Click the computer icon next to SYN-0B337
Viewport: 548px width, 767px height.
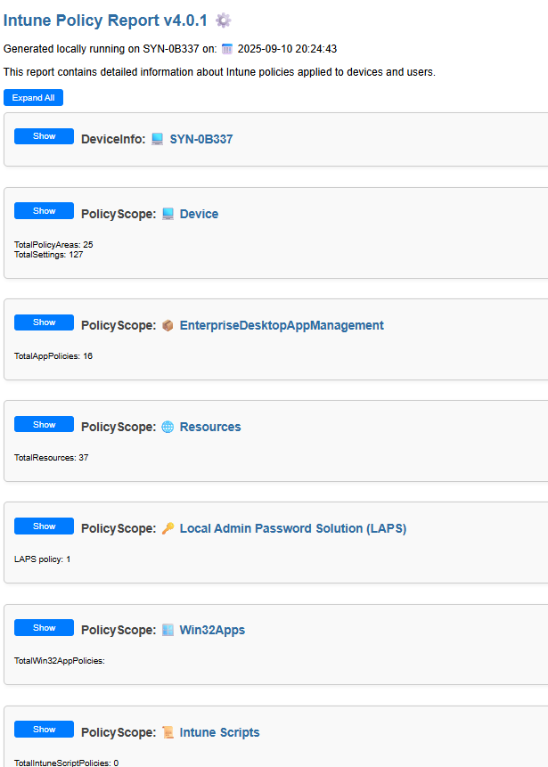158,139
